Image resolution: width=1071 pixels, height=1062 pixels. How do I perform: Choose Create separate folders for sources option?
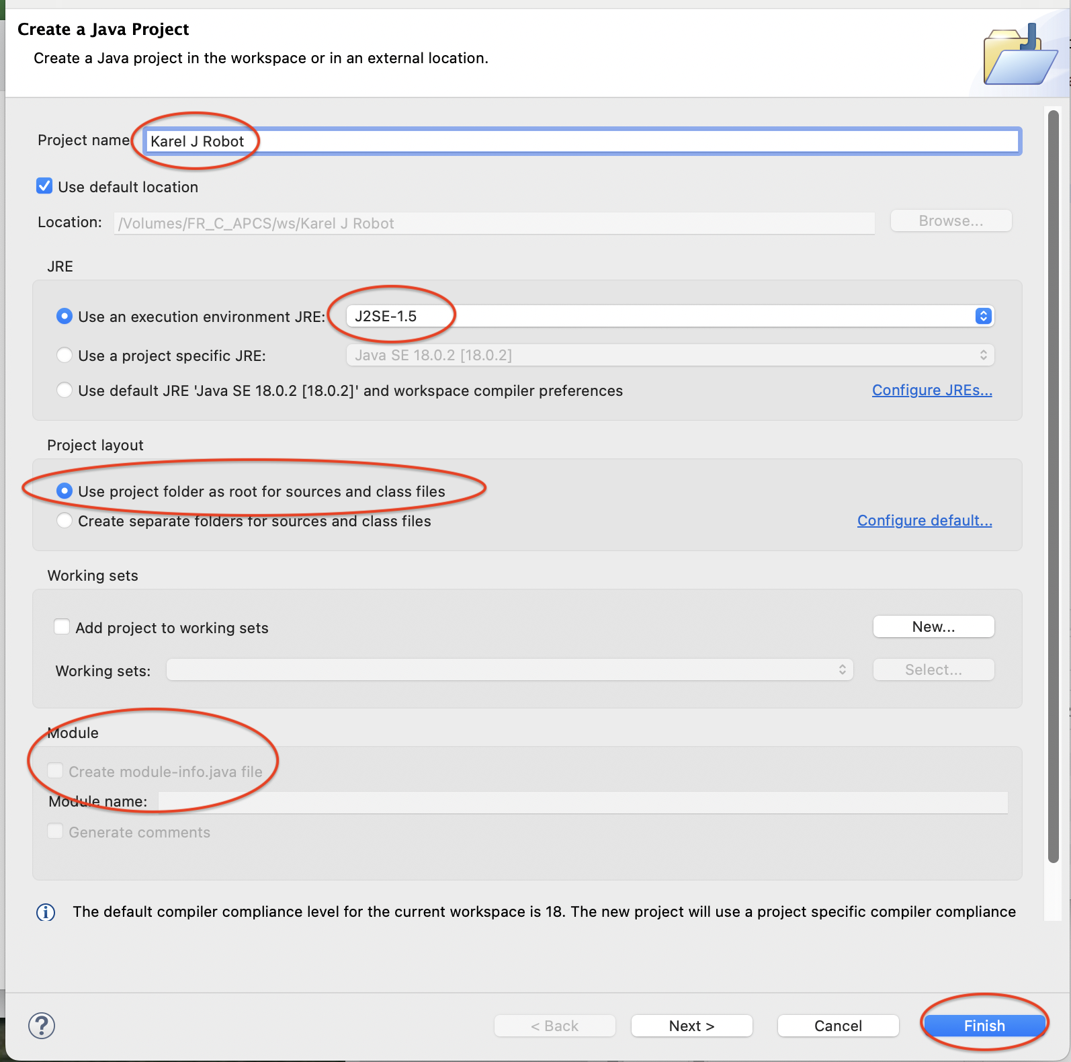click(65, 521)
